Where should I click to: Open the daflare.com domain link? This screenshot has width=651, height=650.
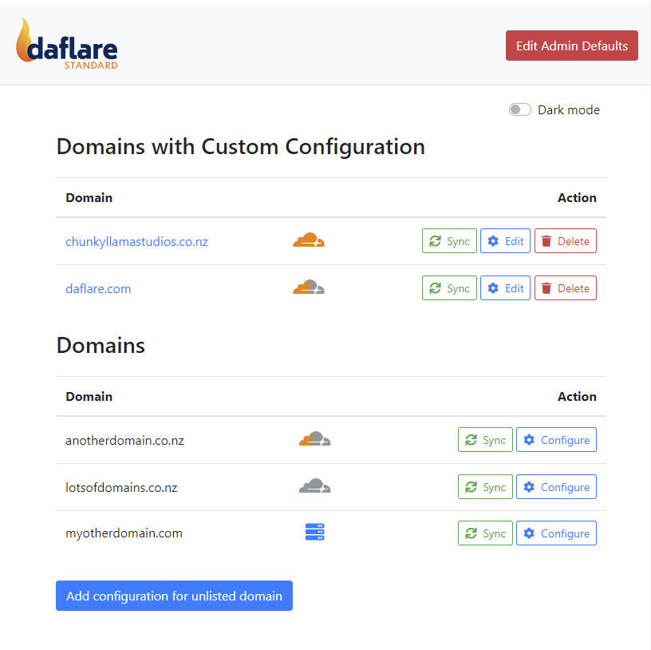click(98, 288)
